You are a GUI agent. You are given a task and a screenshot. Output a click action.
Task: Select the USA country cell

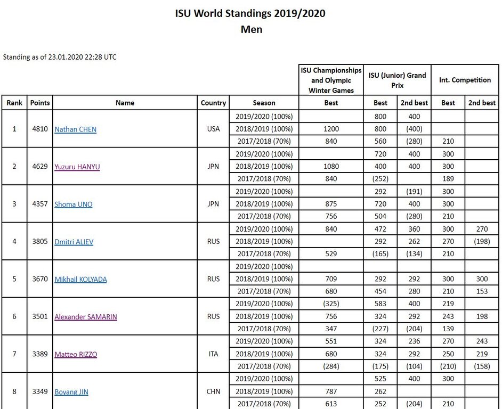point(213,129)
